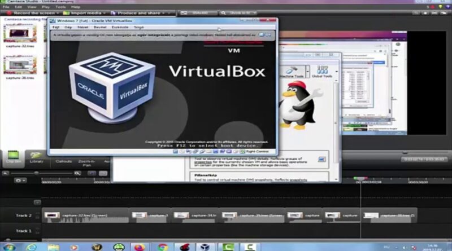Click the timeline zoom slider handle
452x251 pixels.
pyautogui.click(x=36, y=173)
